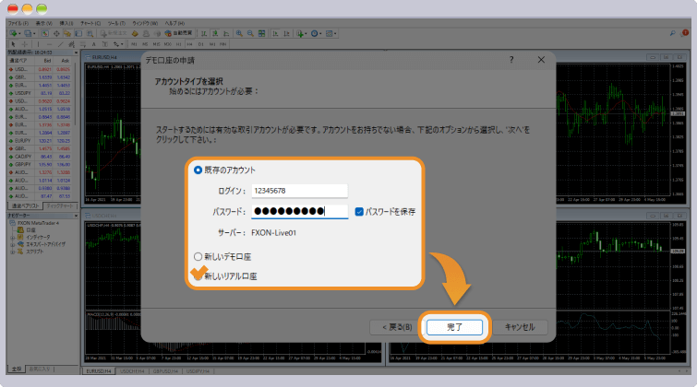Close the デモ口座の申請 dialog
Viewport: 697px width, 387px height.
(541, 60)
